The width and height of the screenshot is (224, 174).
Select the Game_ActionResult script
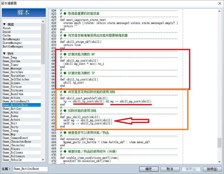tap(22, 101)
